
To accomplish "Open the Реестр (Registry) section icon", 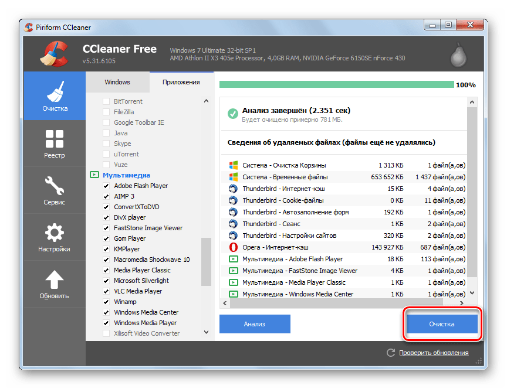I will coord(55,139).
